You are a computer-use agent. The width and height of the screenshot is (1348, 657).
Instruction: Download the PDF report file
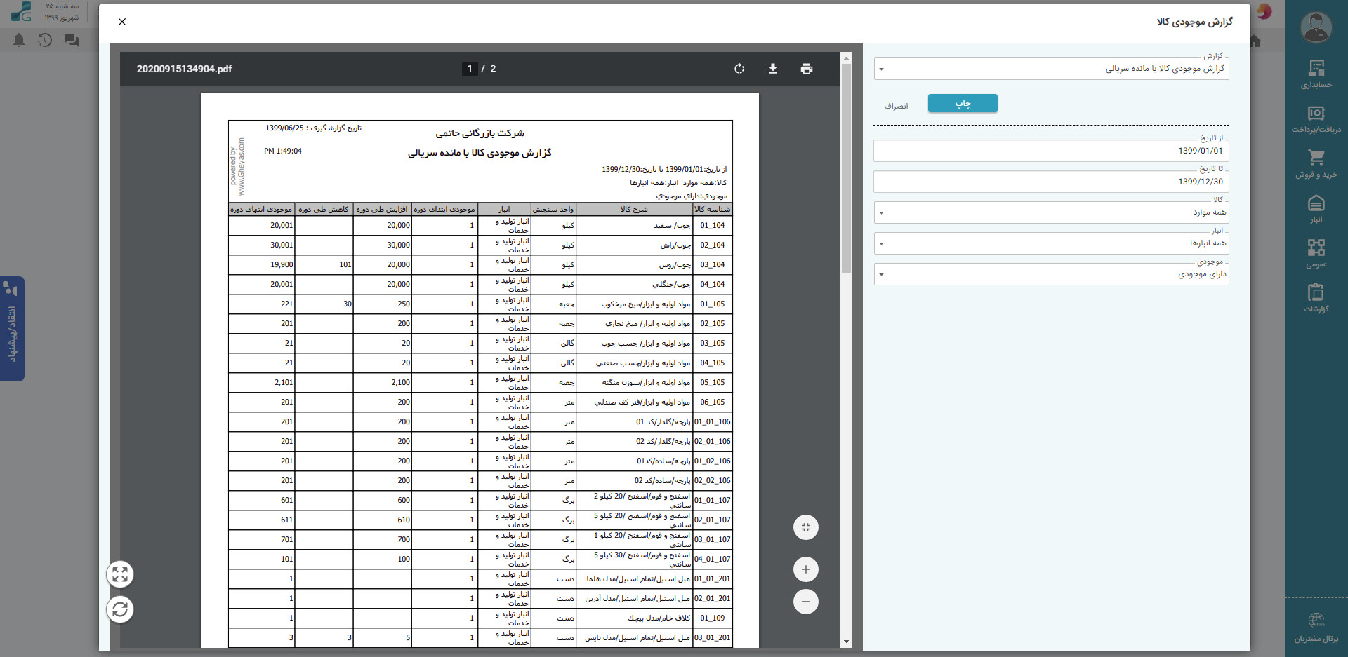[772, 69]
